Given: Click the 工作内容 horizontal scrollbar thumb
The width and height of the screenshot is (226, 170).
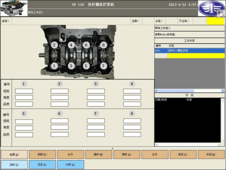Looking at the screenshot, I should (176, 91).
